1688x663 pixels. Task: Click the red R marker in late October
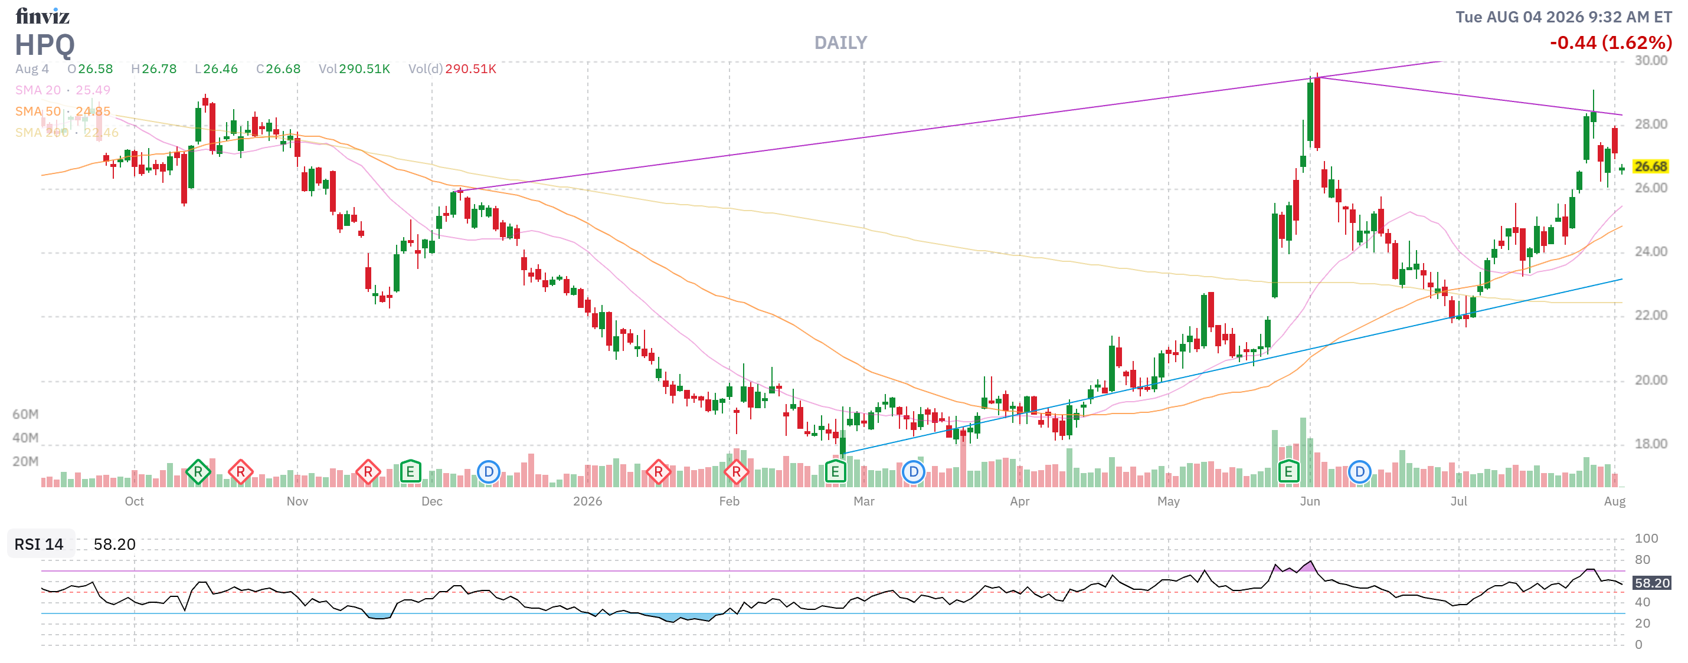(x=240, y=472)
